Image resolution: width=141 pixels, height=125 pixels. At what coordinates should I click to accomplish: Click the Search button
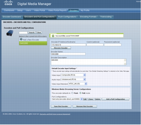pos(32,33)
